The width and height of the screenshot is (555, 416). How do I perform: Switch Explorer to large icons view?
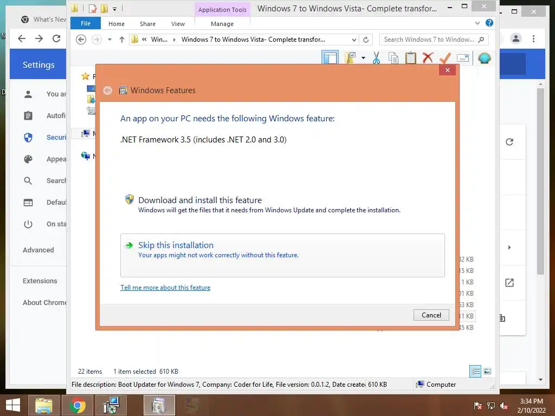[x=487, y=371]
